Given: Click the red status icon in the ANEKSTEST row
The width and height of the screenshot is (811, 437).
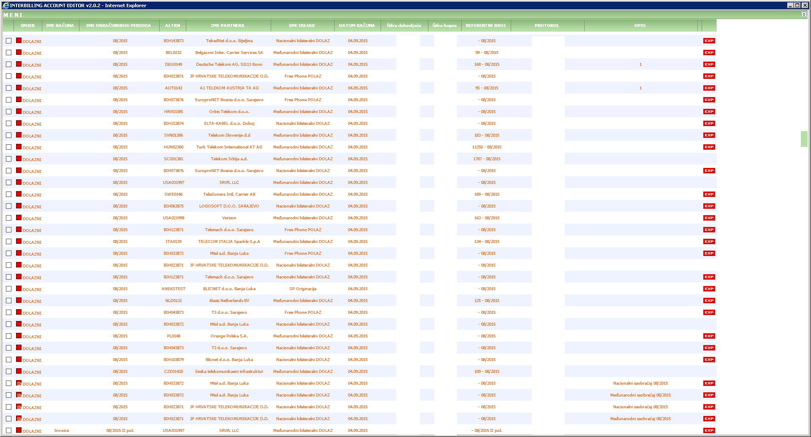Looking at the screenshot, I should pos(19,289).
